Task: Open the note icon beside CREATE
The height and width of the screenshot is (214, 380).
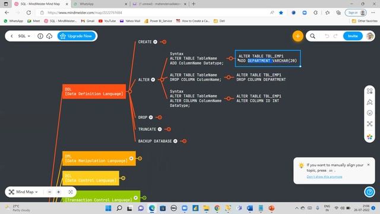Action: [x=155, y=42]
